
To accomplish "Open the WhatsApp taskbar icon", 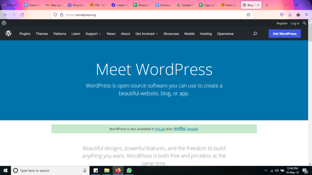I will click(129, 170).
